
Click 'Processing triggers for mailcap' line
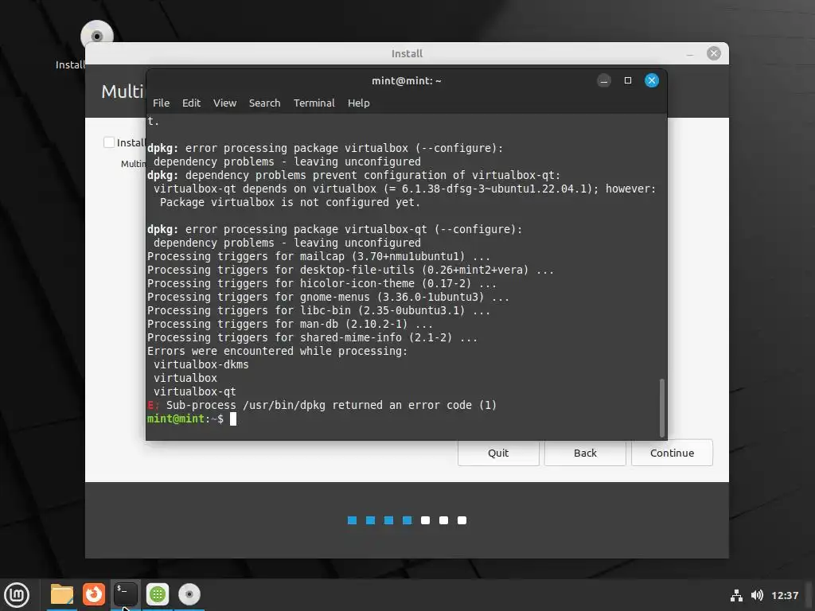coord(318,256)
